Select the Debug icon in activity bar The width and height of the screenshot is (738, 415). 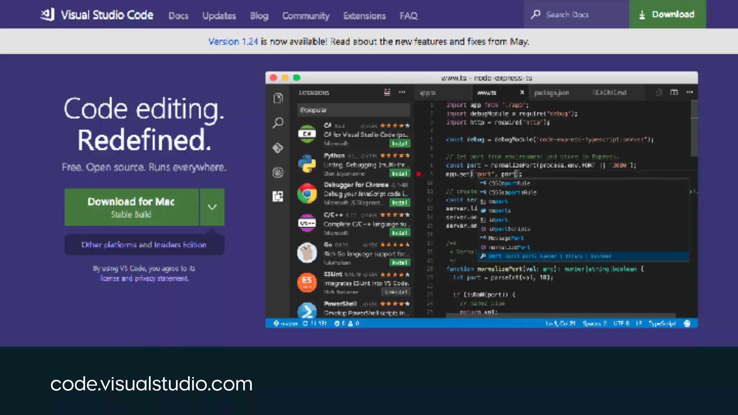tap(278, 173)
